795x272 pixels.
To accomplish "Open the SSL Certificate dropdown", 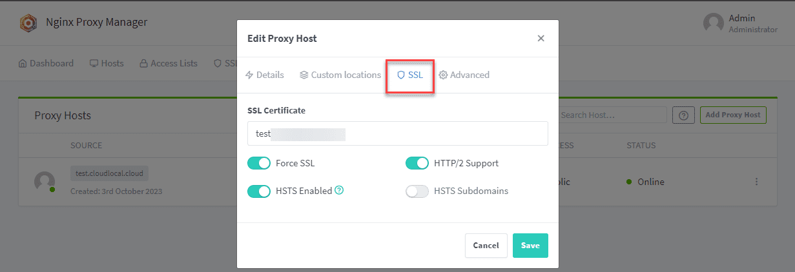I will pyautogui.click(x=397, y=134).
